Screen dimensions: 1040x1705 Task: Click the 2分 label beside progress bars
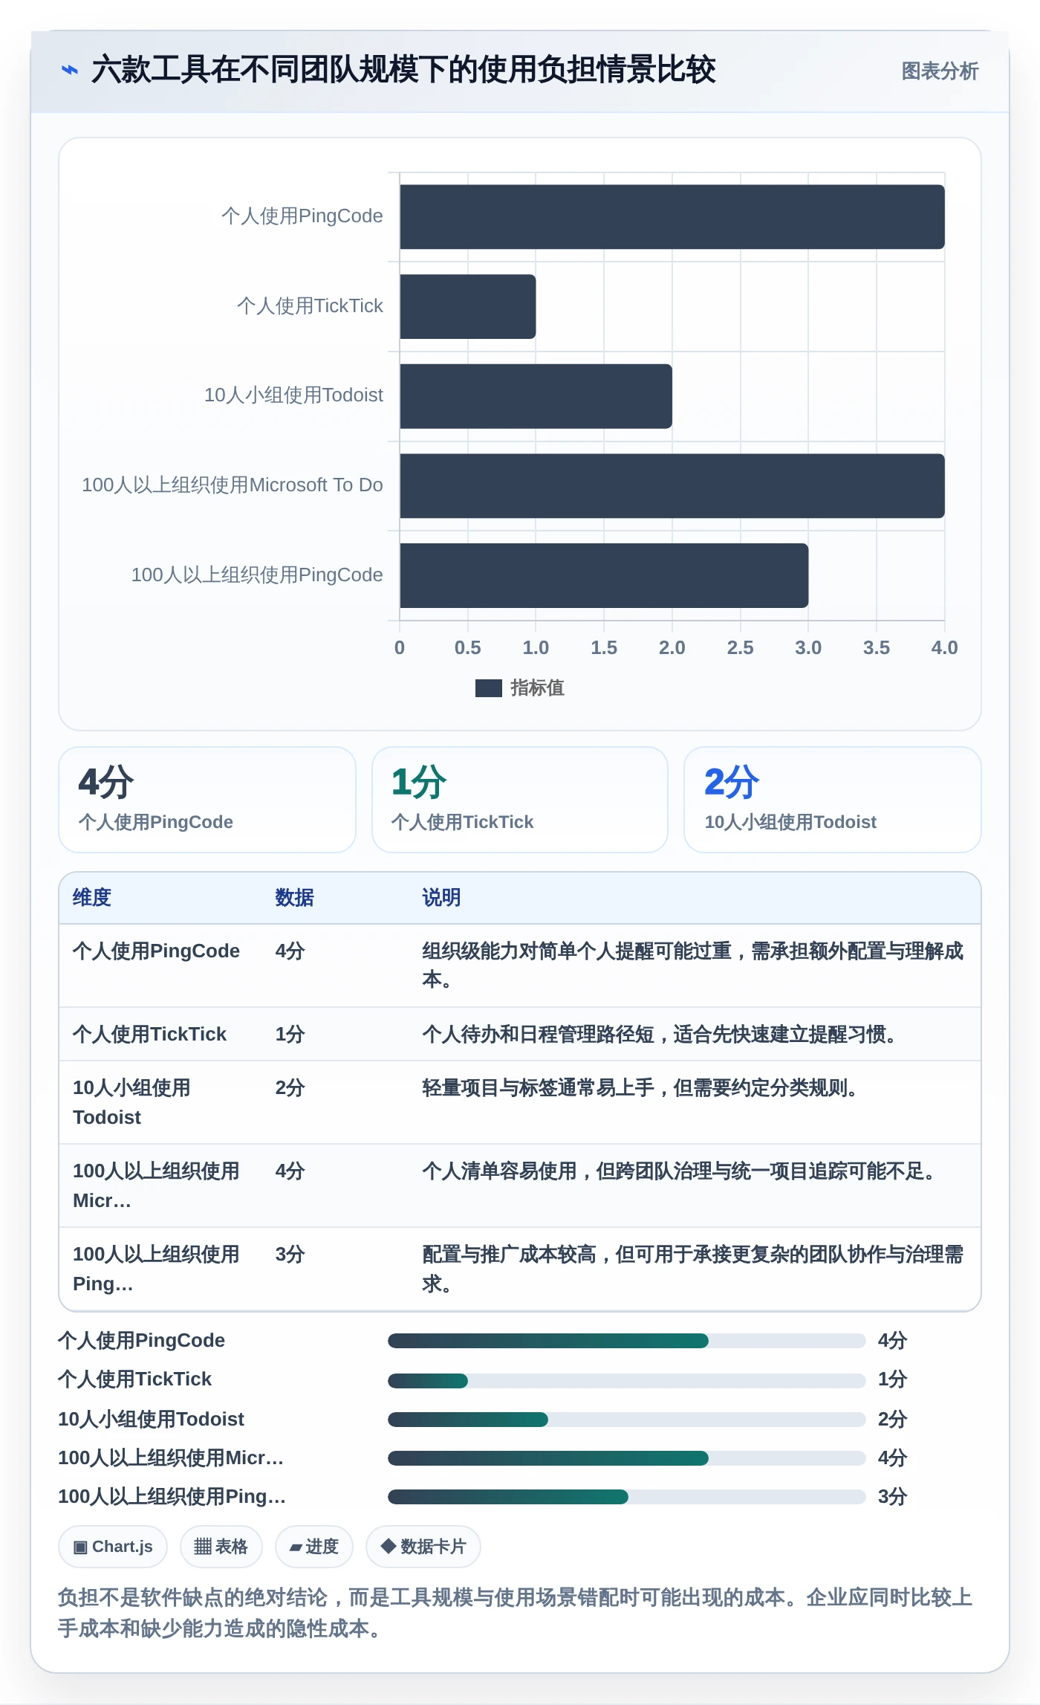(x=893, y=1420)
